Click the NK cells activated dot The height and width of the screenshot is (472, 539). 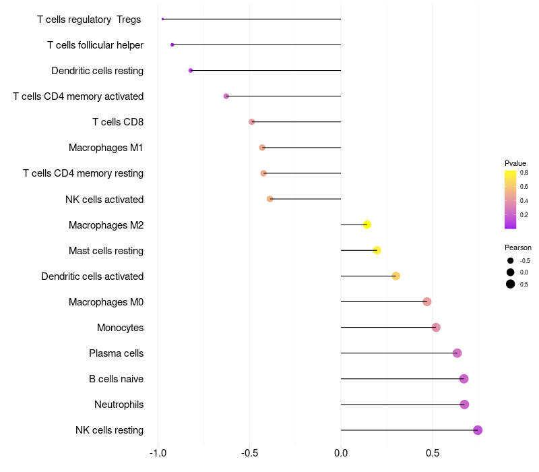pyautogui.click(x=270, y=199)
